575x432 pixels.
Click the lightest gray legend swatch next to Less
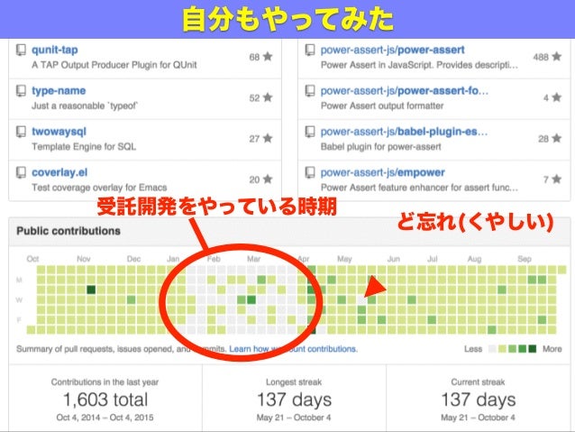coord(492,349)
